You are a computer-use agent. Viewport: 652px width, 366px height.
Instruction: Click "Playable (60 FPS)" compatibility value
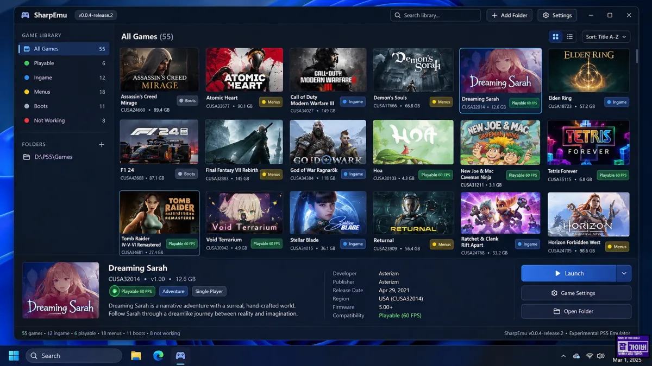400,316
